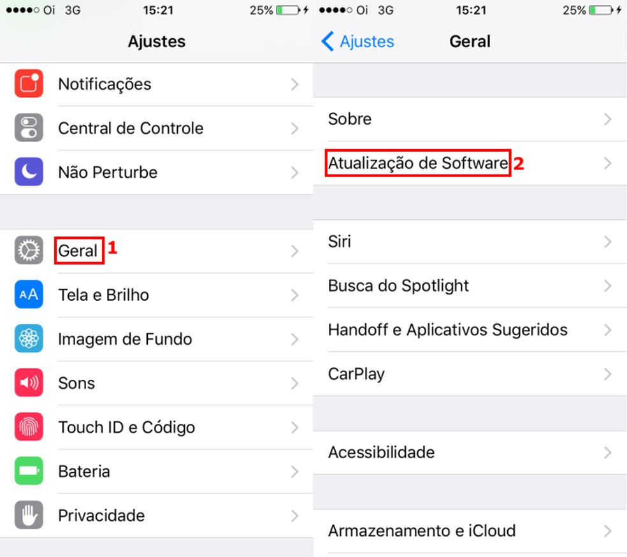627x557 pixels.
Task: Open Busca do Spotlight settings
Action: point(398,286)
